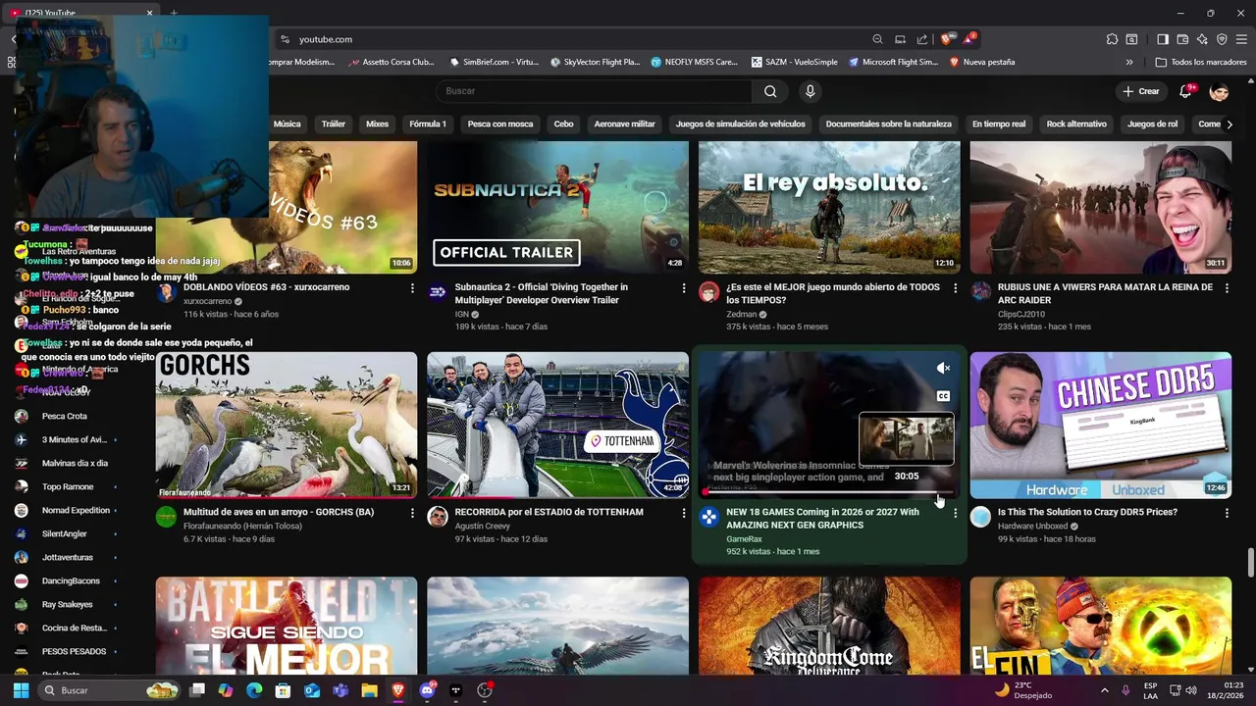Open the Pesca Crota subscription
This screenshot has width=1256, height=706.
click(65, 416)
